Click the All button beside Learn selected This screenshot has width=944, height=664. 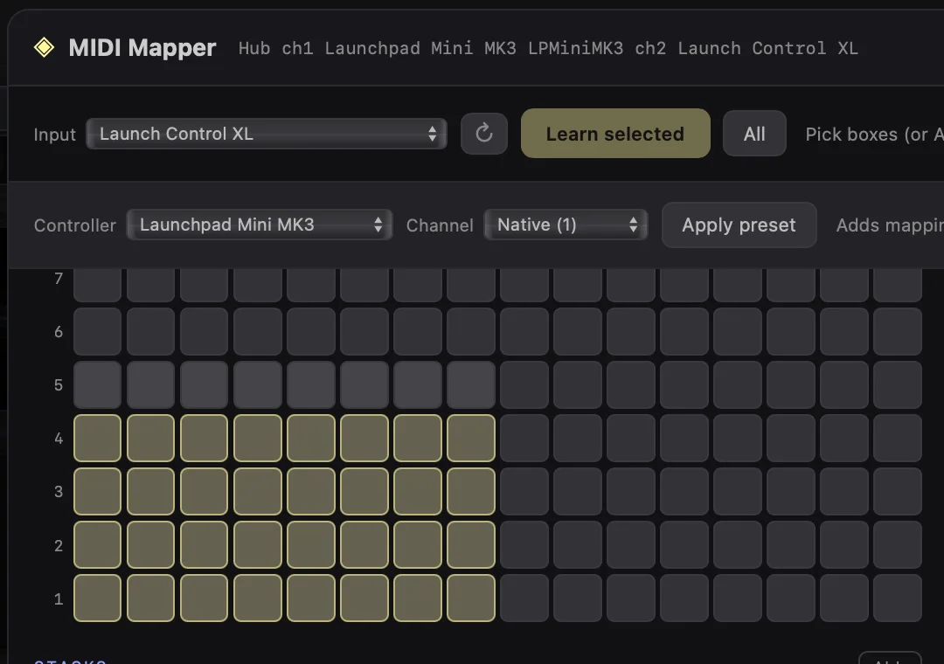pyautogui.click(x=754, y=134)
